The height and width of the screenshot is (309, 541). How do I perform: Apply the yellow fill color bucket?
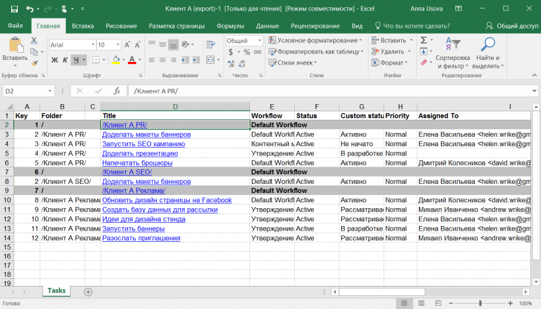tap(116, 60)
